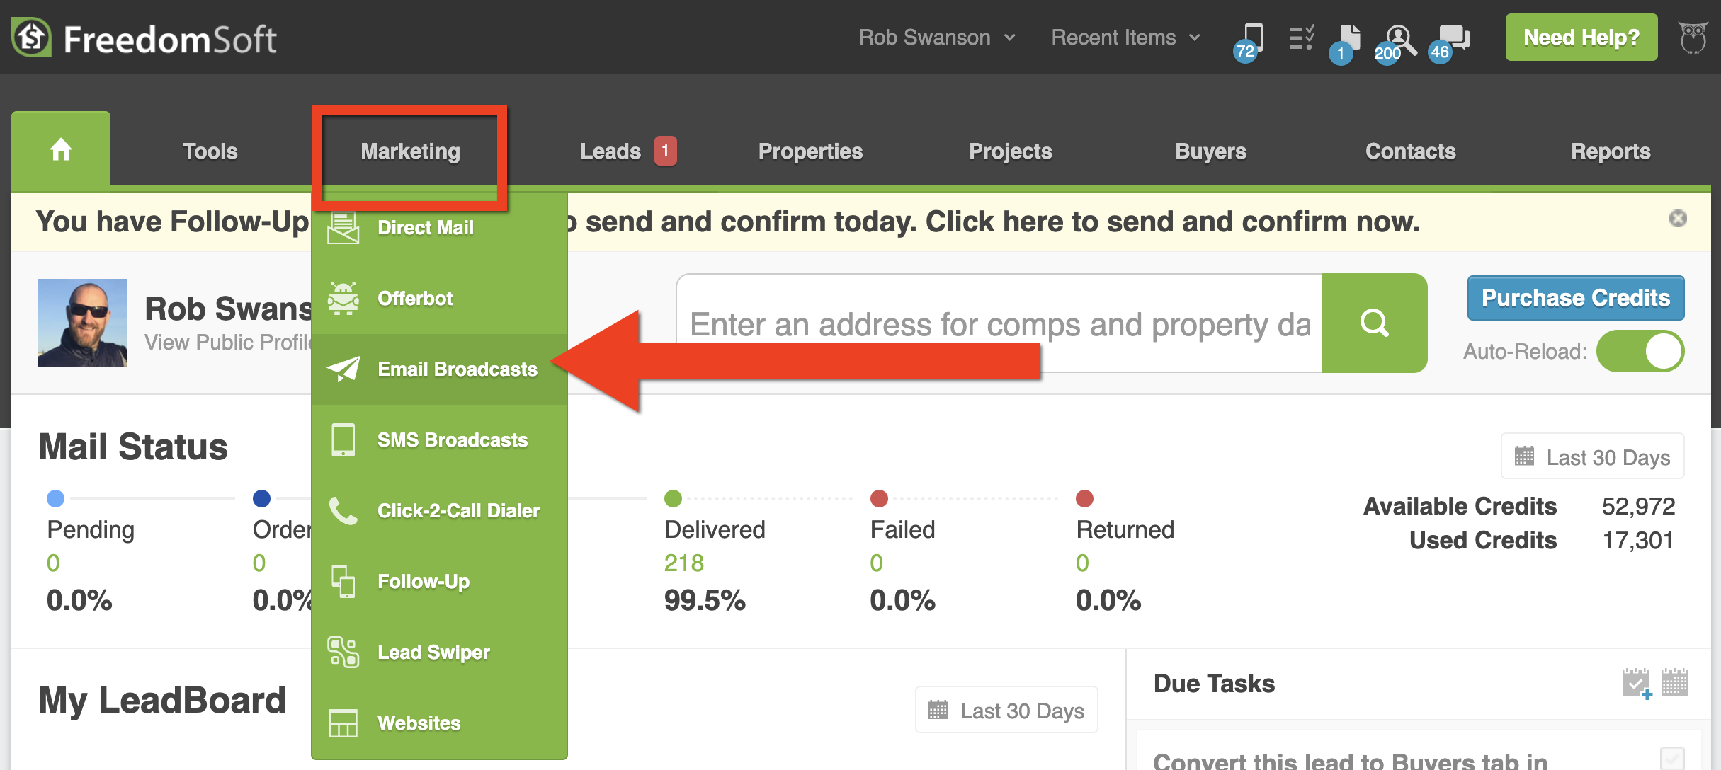Expand the Recent Items dropdown

[x=1126, y=38]
